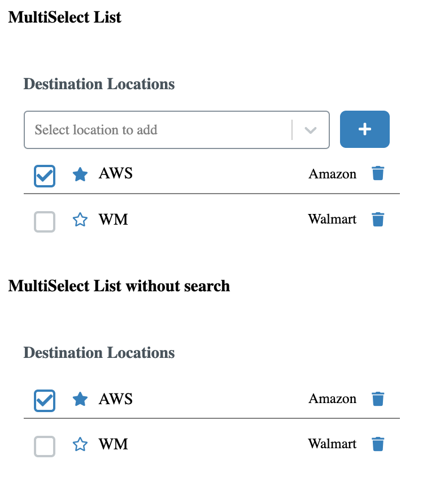Image resolution: width=427 pixels, height=490 pixels.
Task: Uncheck AWS in the second list
Action: tap(44, 401)
